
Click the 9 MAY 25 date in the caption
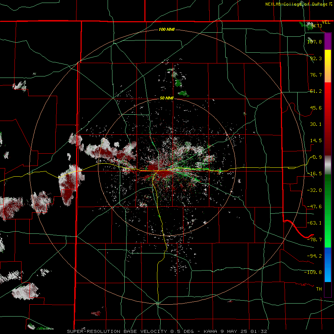pos(234,331)
